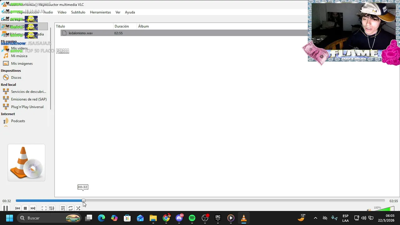
Task: Open Microsoft Store from taskbar
Action: [127, 218]
